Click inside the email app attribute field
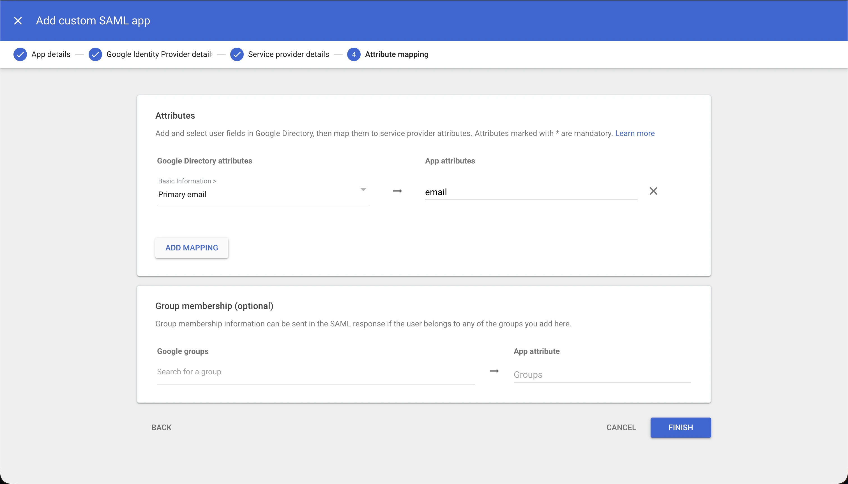 pyautogui.click(x=530, y=192)
